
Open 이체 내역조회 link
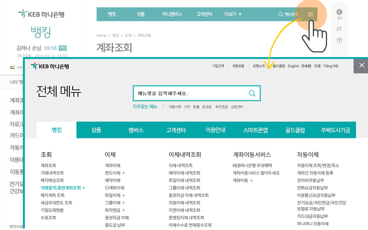tap(180, 166)
